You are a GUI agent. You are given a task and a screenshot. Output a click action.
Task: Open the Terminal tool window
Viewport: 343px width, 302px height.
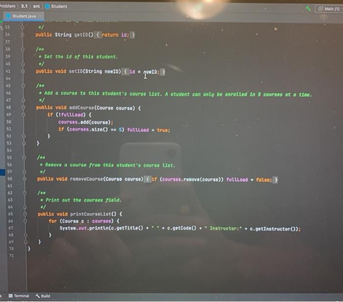point(19,296)
